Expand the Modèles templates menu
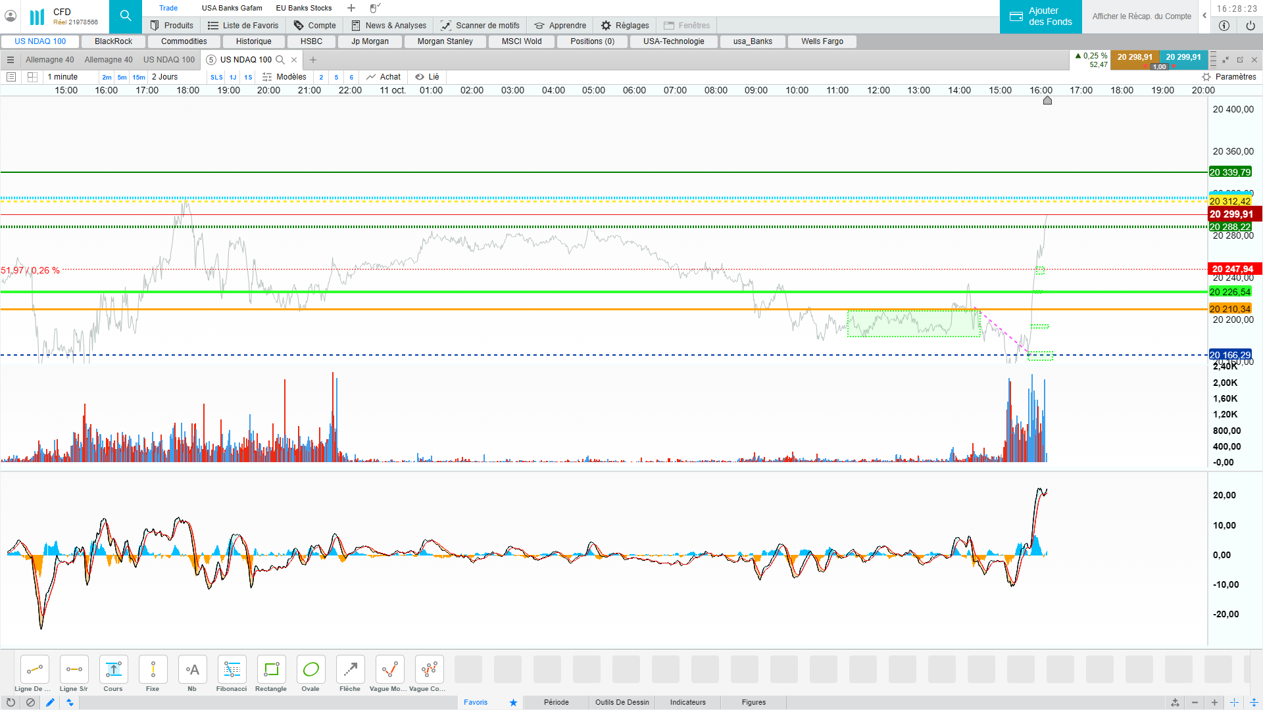 (284, 77)
